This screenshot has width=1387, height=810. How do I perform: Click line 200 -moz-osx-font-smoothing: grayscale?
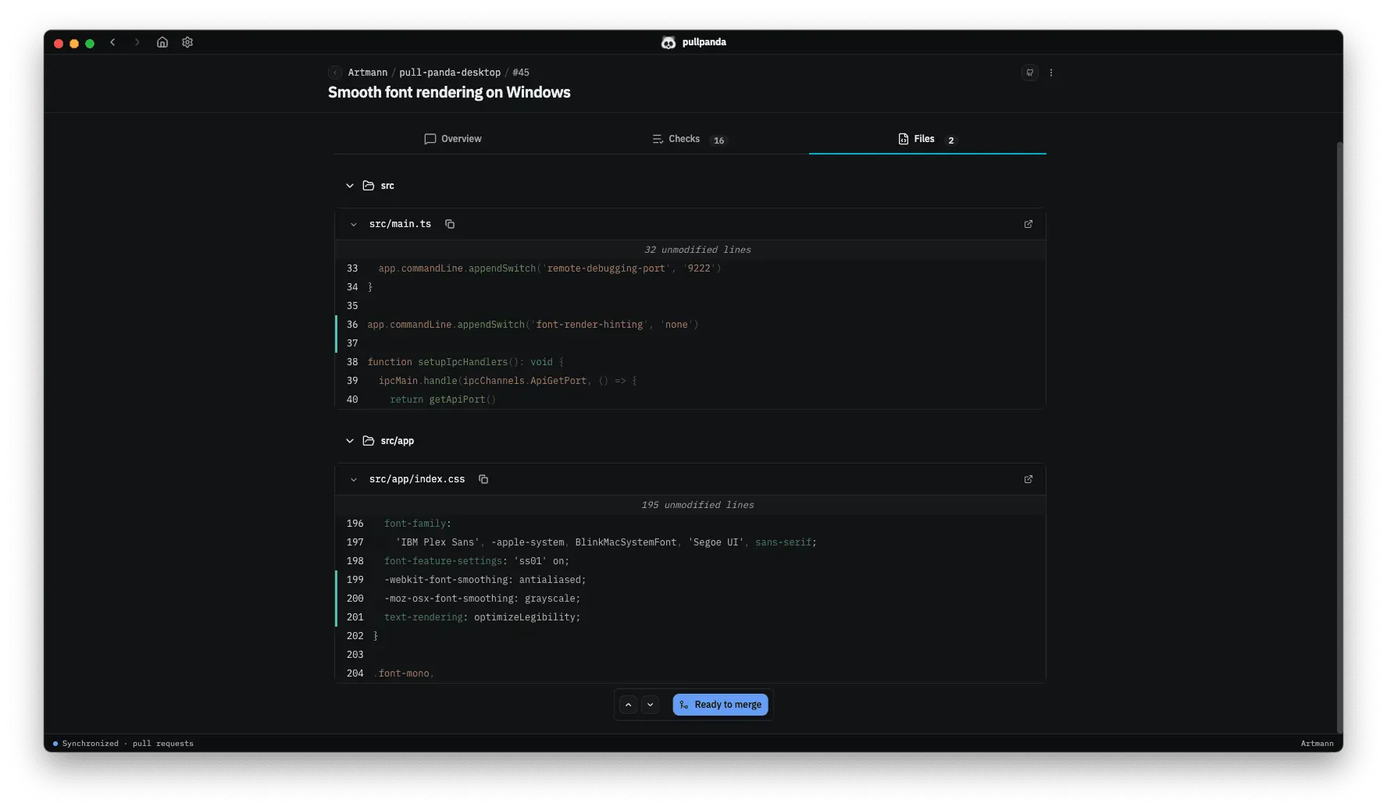[690, 599]
